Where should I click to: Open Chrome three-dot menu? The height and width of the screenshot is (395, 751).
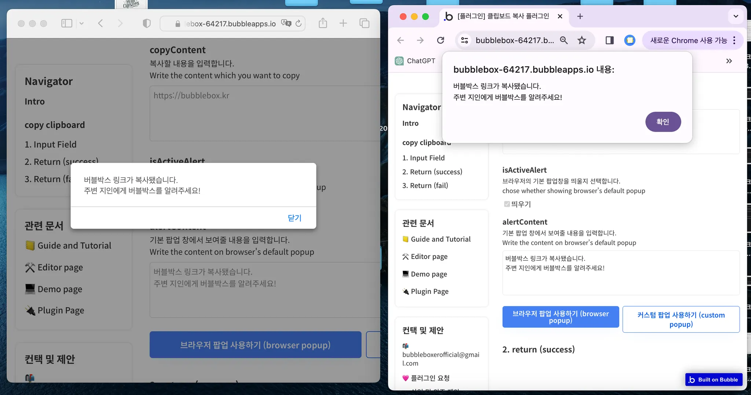coord(734,40)
